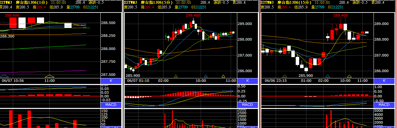Click the 11:00 time label in the 15分 chart
The image size is (397, 128).
coord(362,81)
